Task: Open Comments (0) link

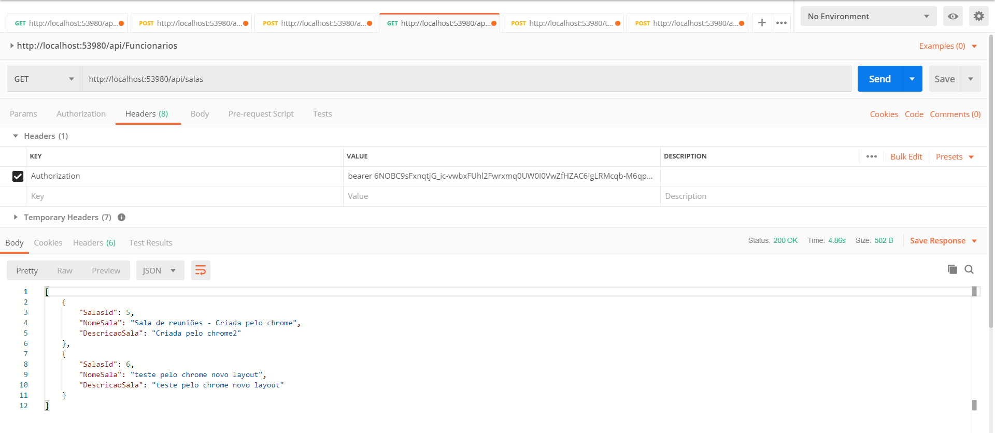Action: point(955,114)
